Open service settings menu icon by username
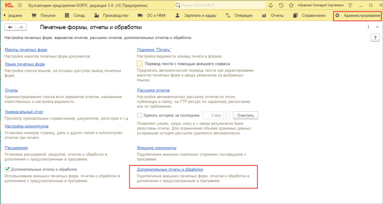This screenshot has height=204, width=383. click(x=350, y=5)
